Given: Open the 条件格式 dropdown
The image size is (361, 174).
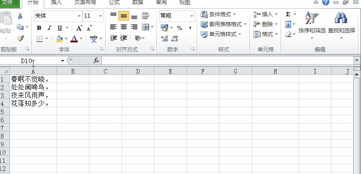Looking at the screenshot, I should coord(218,14).
